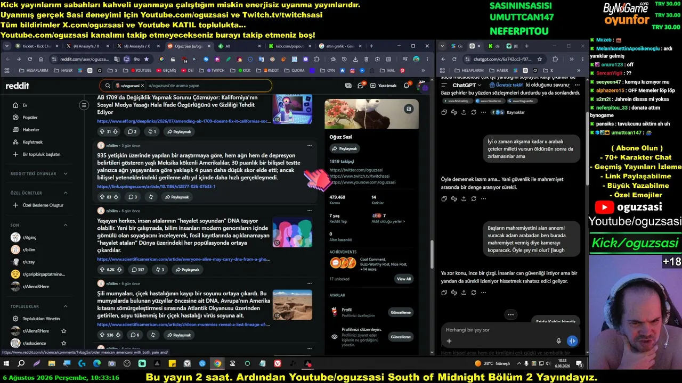Remove the u/oguzsasi search filter chip
Screen dimensions: 682x383
pyautogui.click(x=143, y=85)
